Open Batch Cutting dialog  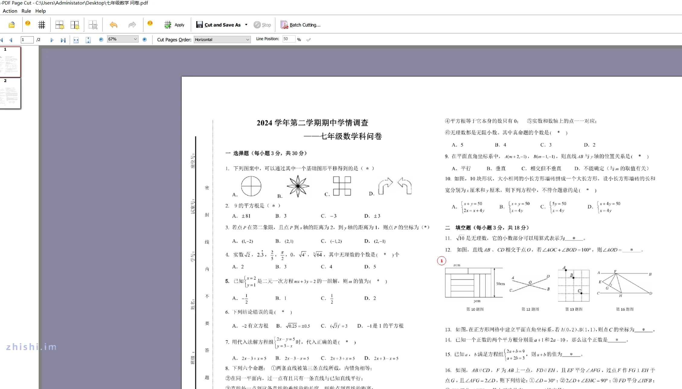[301, 25]
